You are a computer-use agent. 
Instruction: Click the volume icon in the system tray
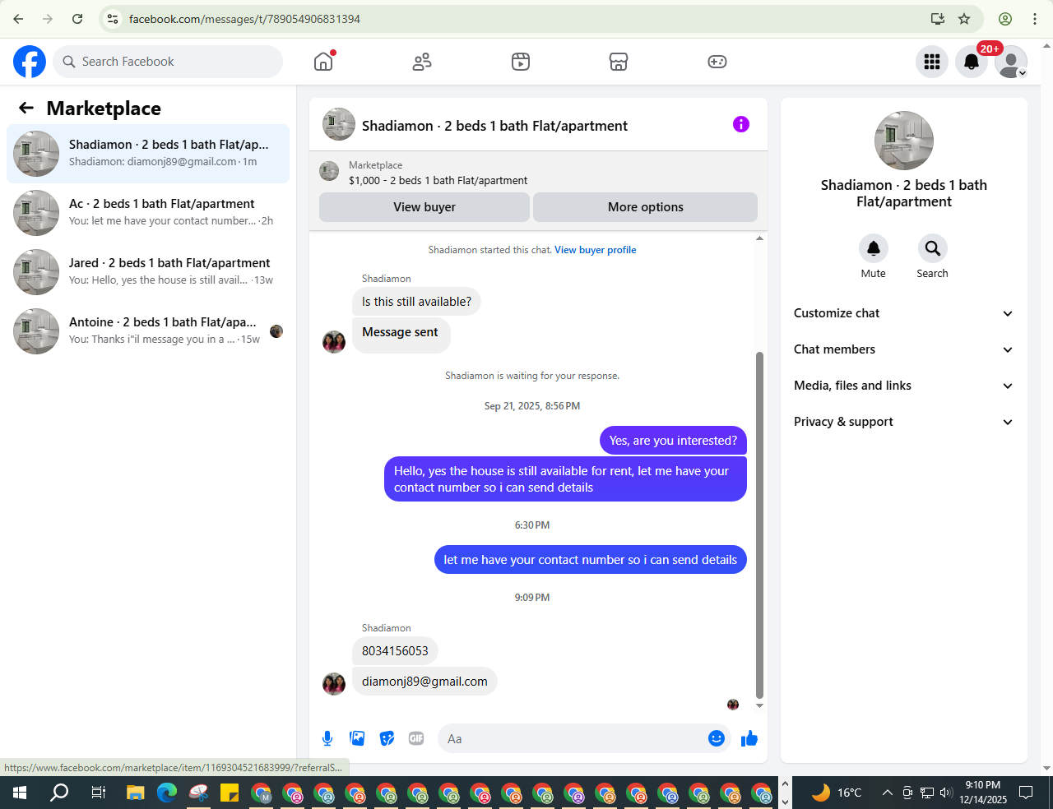pyautogui.click(x=946, y=793)
